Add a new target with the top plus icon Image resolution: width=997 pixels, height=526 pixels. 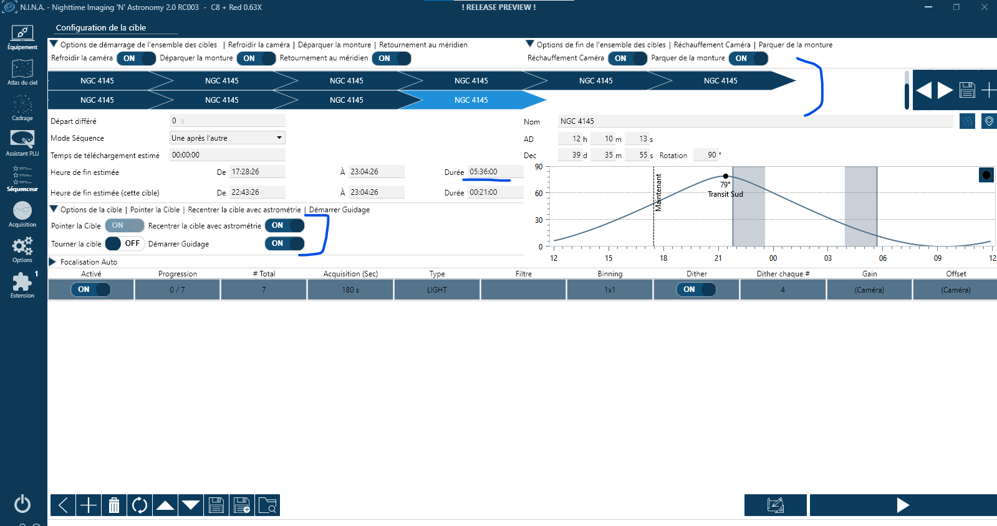click(x=989, y=90)
